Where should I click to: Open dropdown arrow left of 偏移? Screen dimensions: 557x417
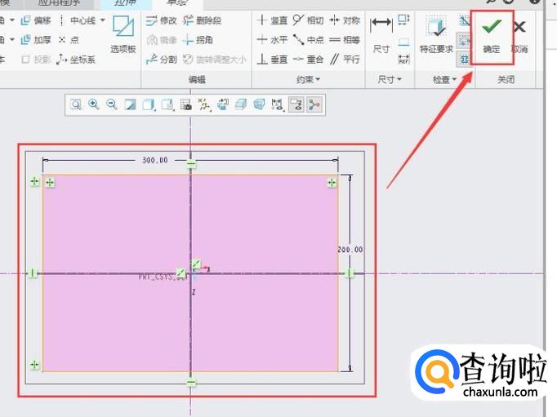[x=11, y=20]
